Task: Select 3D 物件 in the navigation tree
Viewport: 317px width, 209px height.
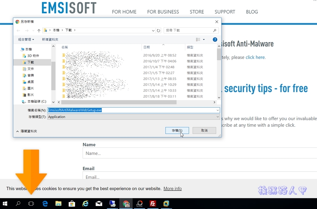Action: [31, 56]
